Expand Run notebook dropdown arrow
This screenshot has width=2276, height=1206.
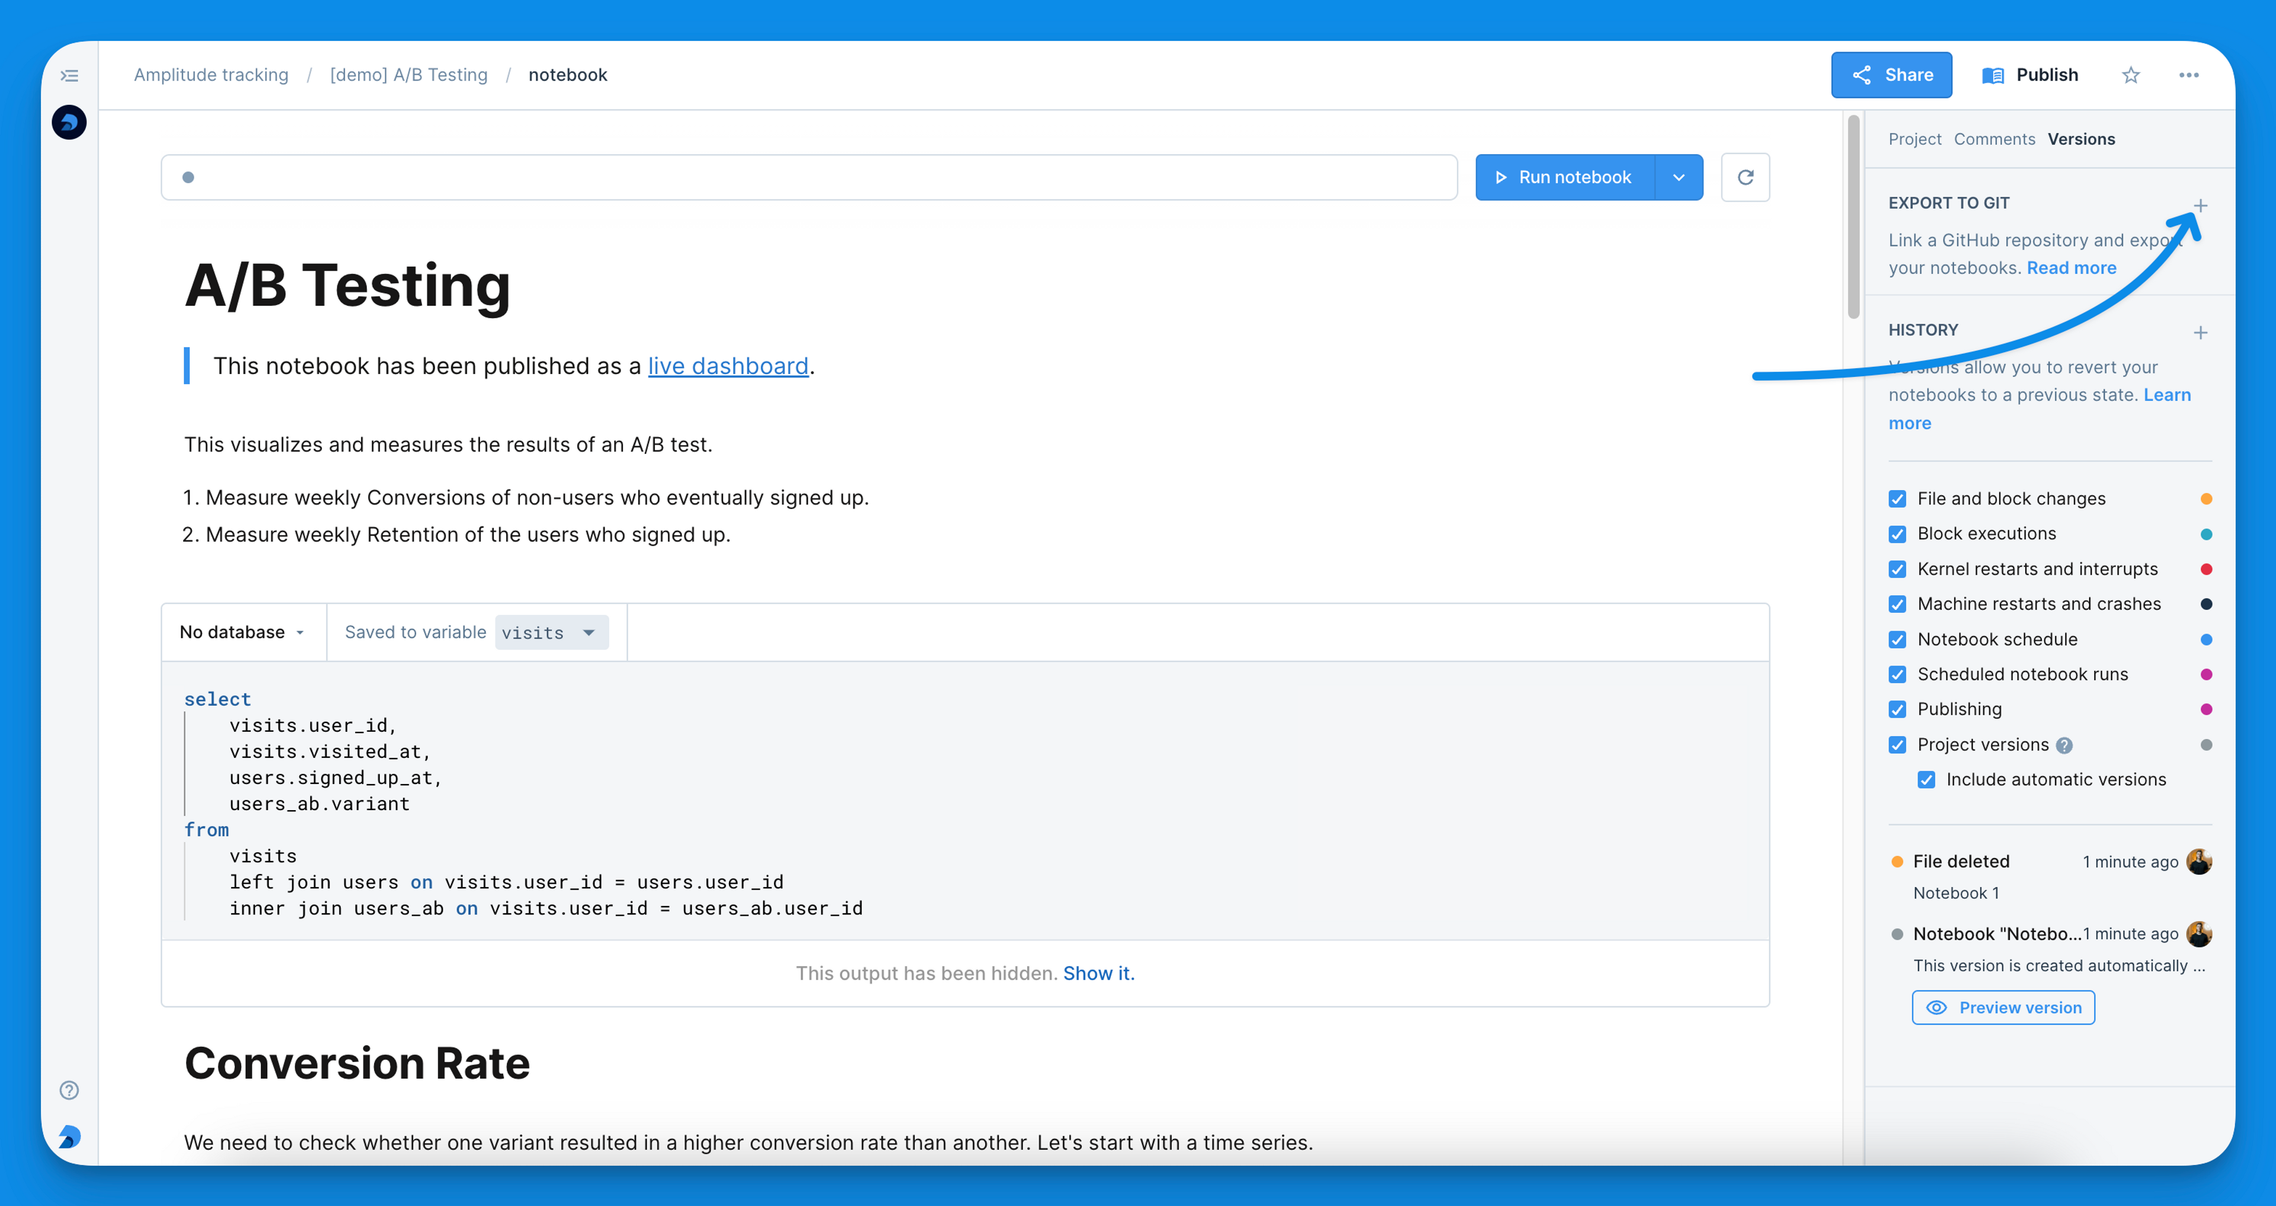[1679, 178]
